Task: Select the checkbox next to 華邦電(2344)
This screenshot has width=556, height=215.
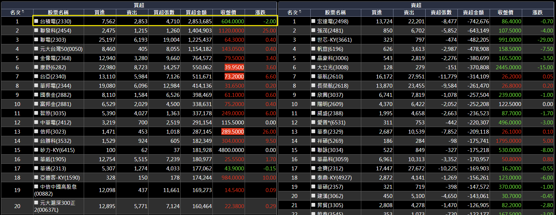Action: [36, 85]
